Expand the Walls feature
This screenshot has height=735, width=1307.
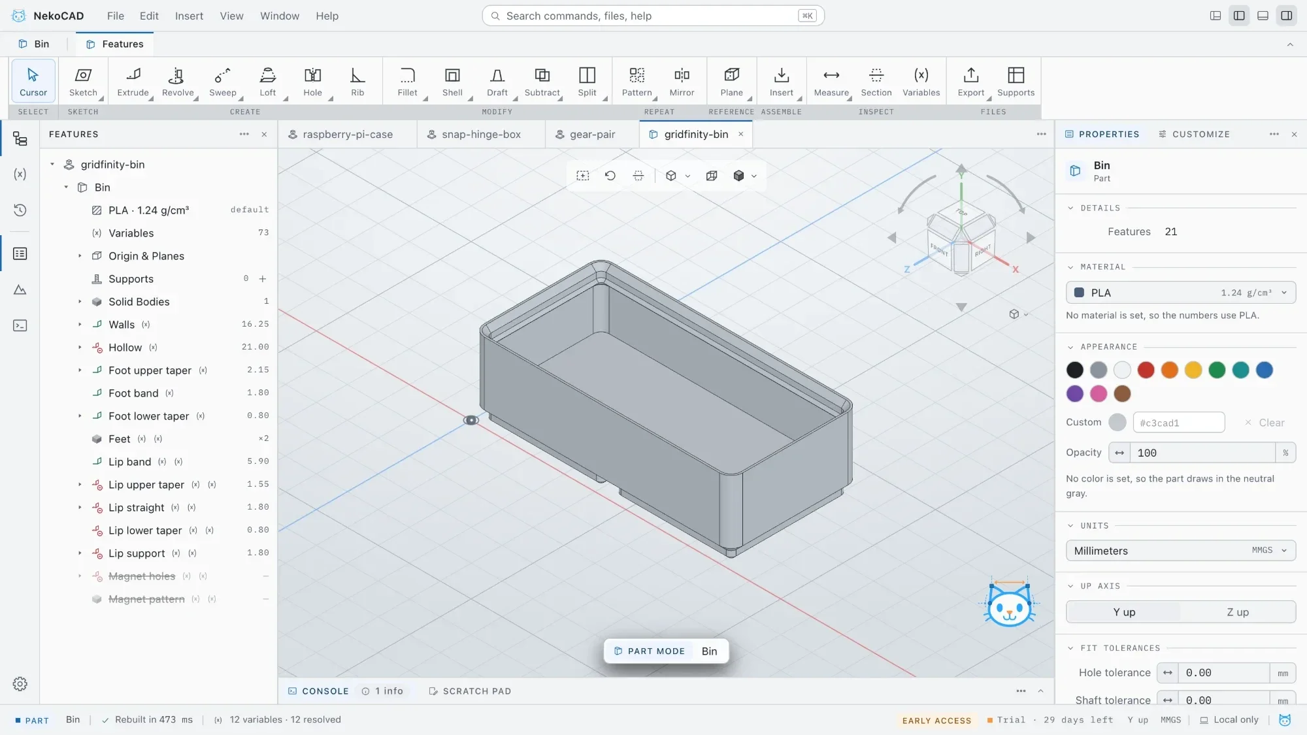point(80,325)
